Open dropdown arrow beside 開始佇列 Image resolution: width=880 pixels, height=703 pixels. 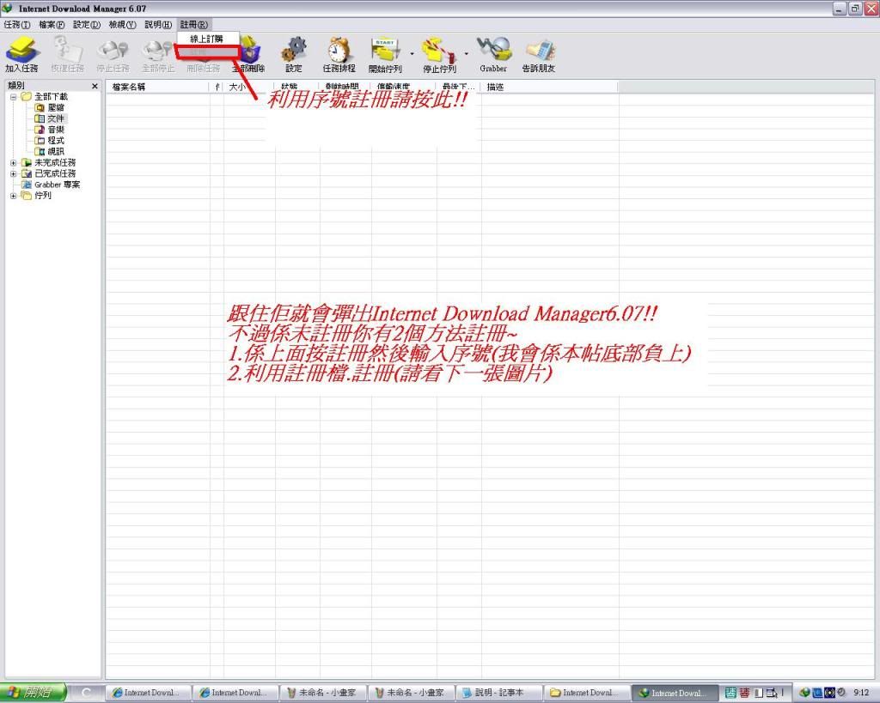tap(412, 53)
